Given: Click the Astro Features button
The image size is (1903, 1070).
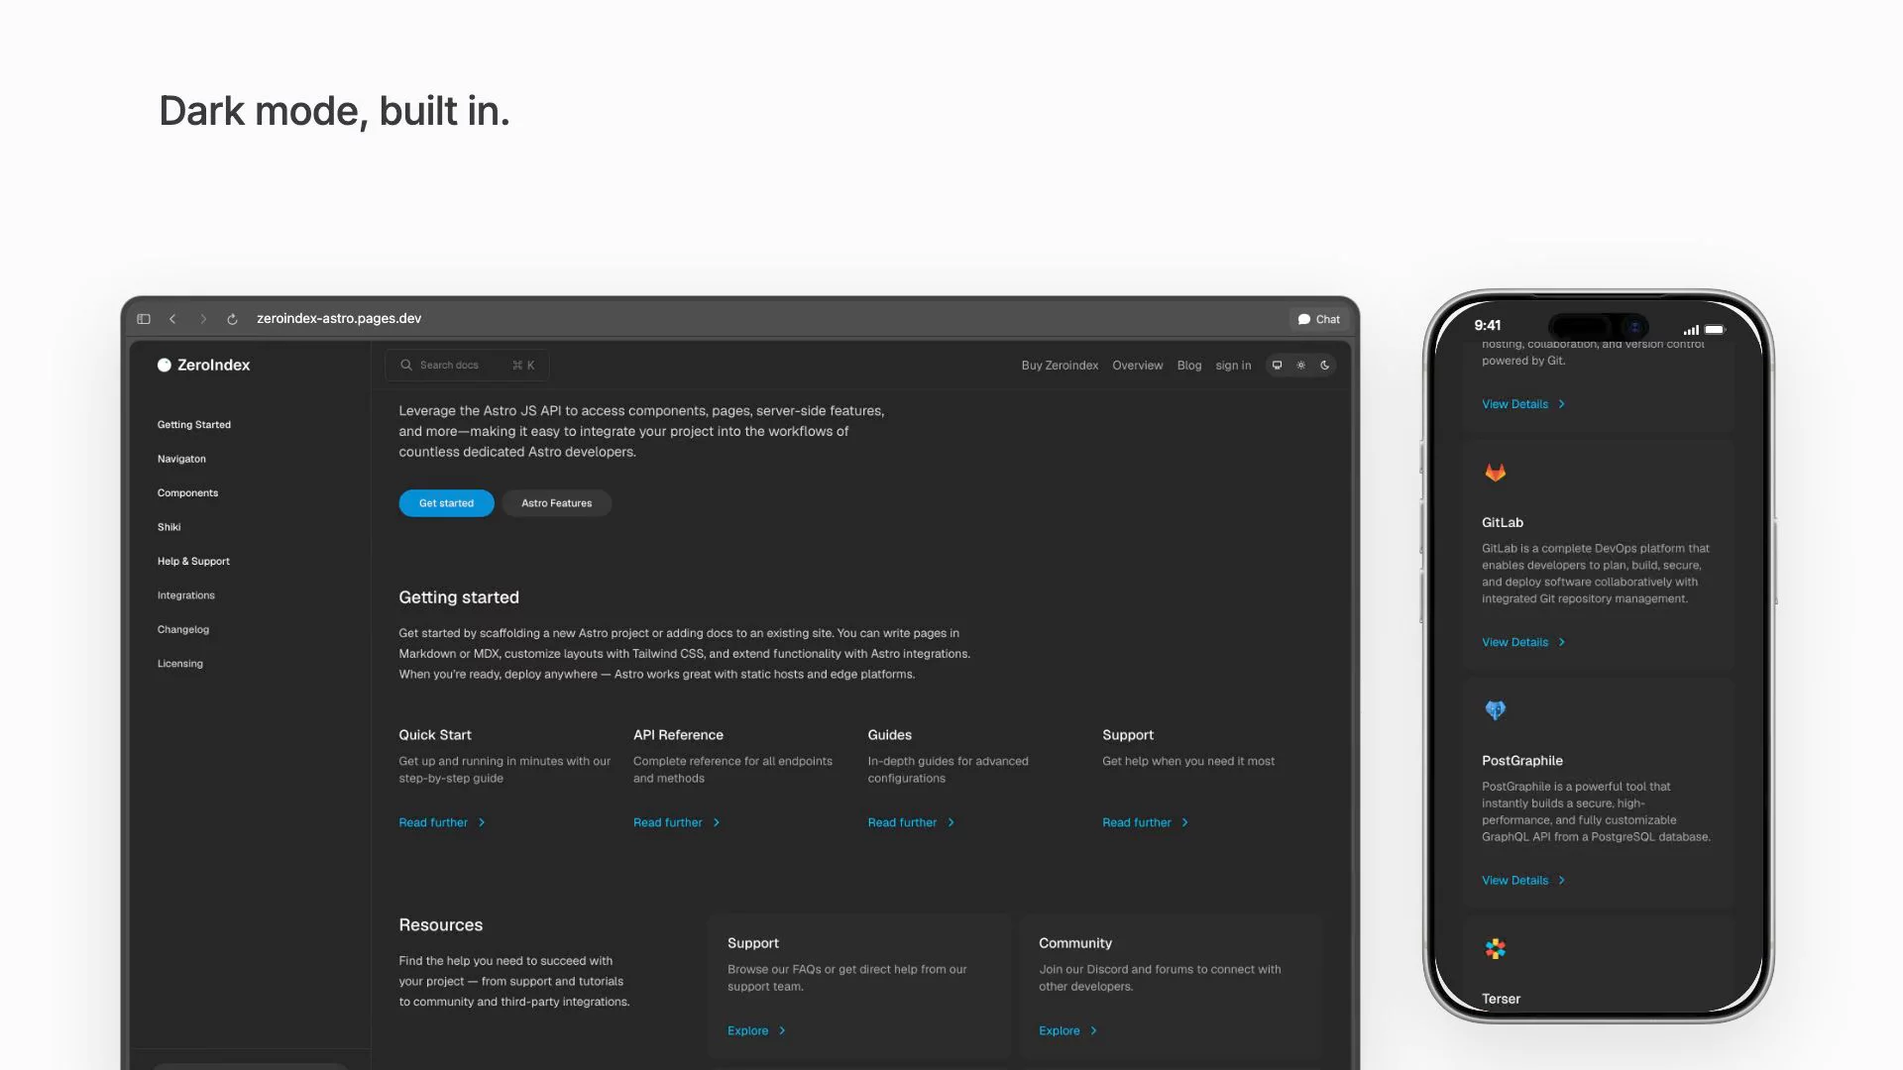Looking at the screenshot, I should point(556,503).
